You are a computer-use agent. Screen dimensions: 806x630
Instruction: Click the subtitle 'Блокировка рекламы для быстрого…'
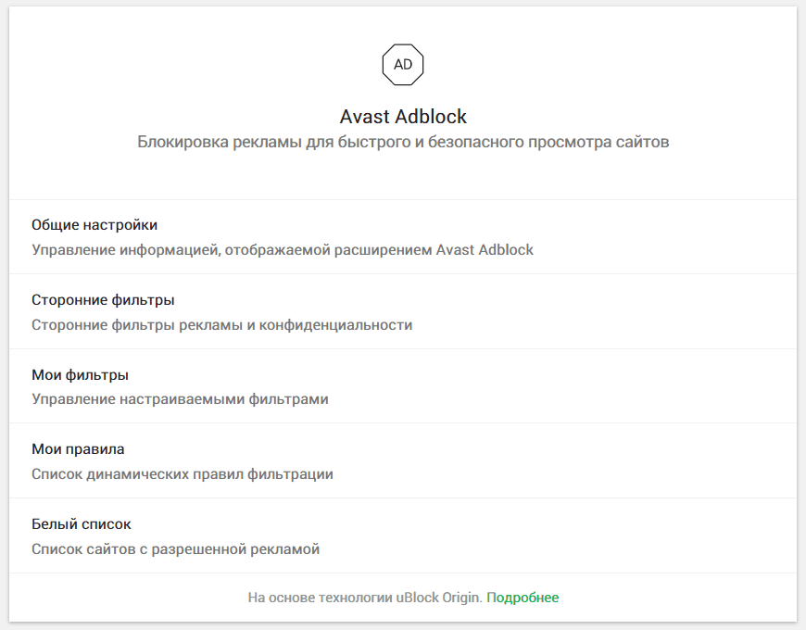(x=403, y=143)
